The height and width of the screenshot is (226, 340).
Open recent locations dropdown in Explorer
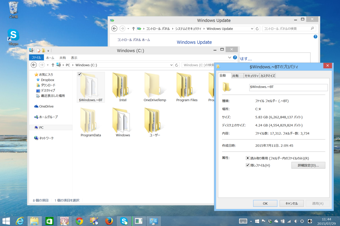tap(47, 65)
